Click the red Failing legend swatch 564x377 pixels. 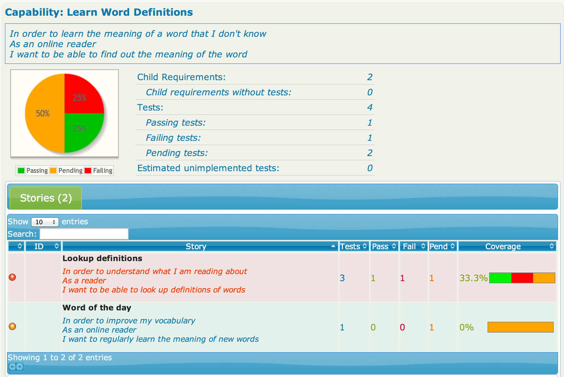(x=88, y=171)
